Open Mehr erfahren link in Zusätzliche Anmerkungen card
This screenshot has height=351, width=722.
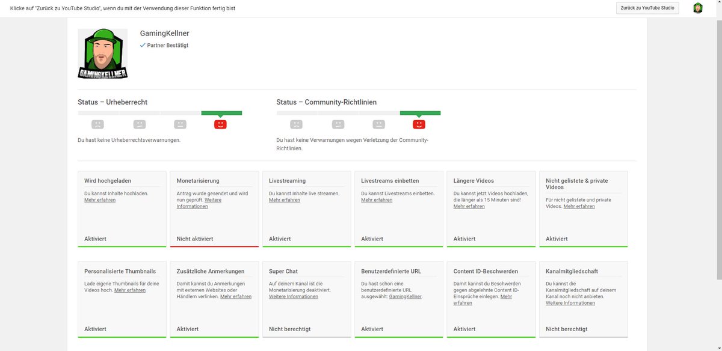click(x=236, y=296)
